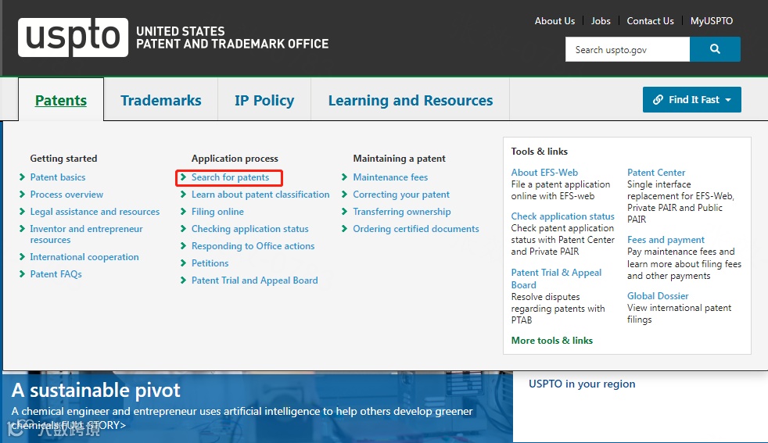Open Learn about patent classification
The width and height of the screenshot is (768, 443).
pyautogui.click(x=260, y=195)
